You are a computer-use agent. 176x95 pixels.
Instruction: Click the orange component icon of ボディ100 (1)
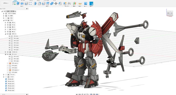10,63
